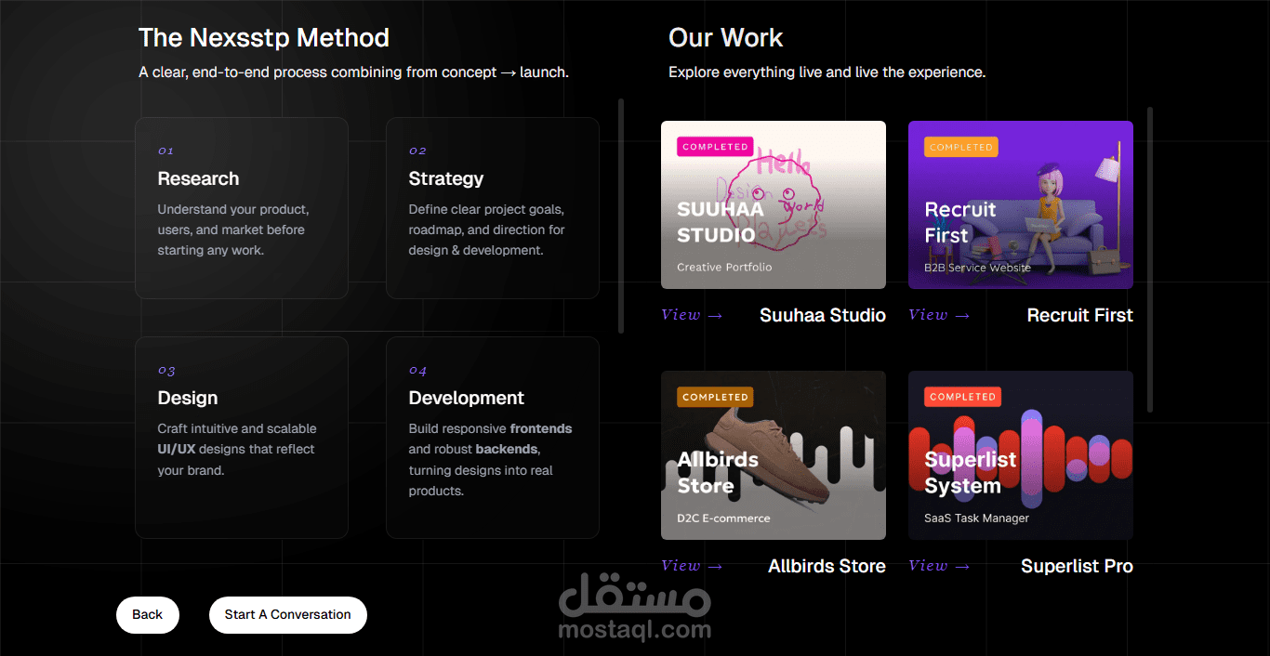Select the Completed badge on Recruit First card
This screenshot has width=1270, height=656.
click(x=961, y=147)
